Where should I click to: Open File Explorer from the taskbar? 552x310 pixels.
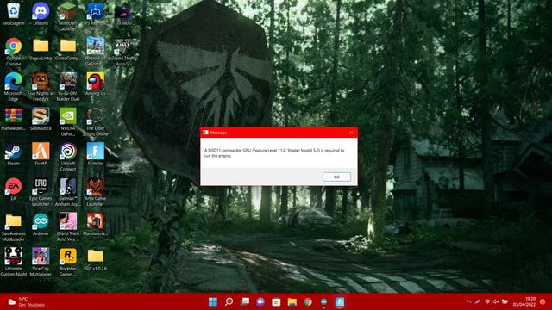pos(292,301)
